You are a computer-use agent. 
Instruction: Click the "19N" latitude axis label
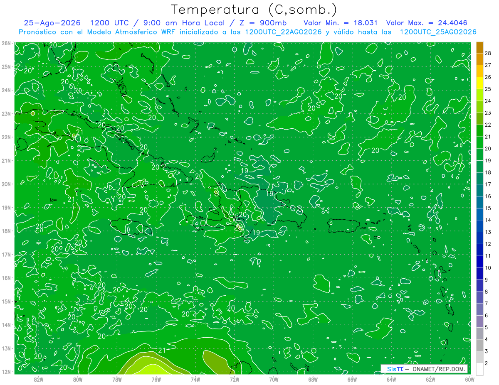[x=6, y=207]
